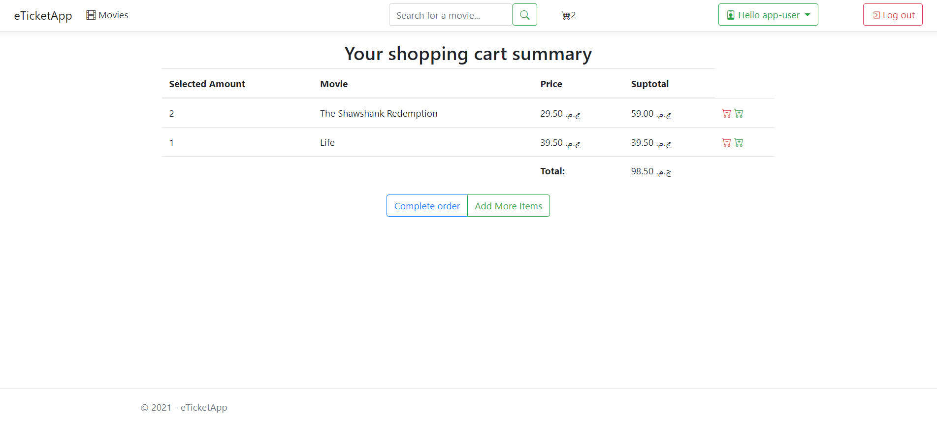
Task: Click the film icon beside Movies
Action: (91, 15)
